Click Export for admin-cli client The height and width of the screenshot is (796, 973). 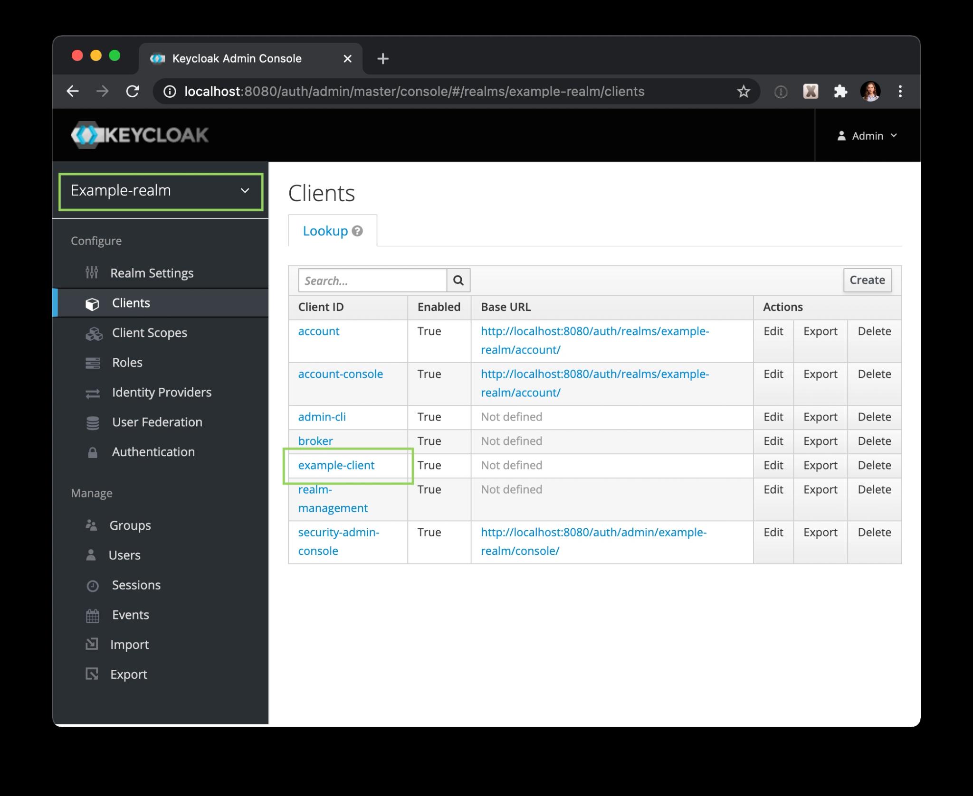click(820, 417)
